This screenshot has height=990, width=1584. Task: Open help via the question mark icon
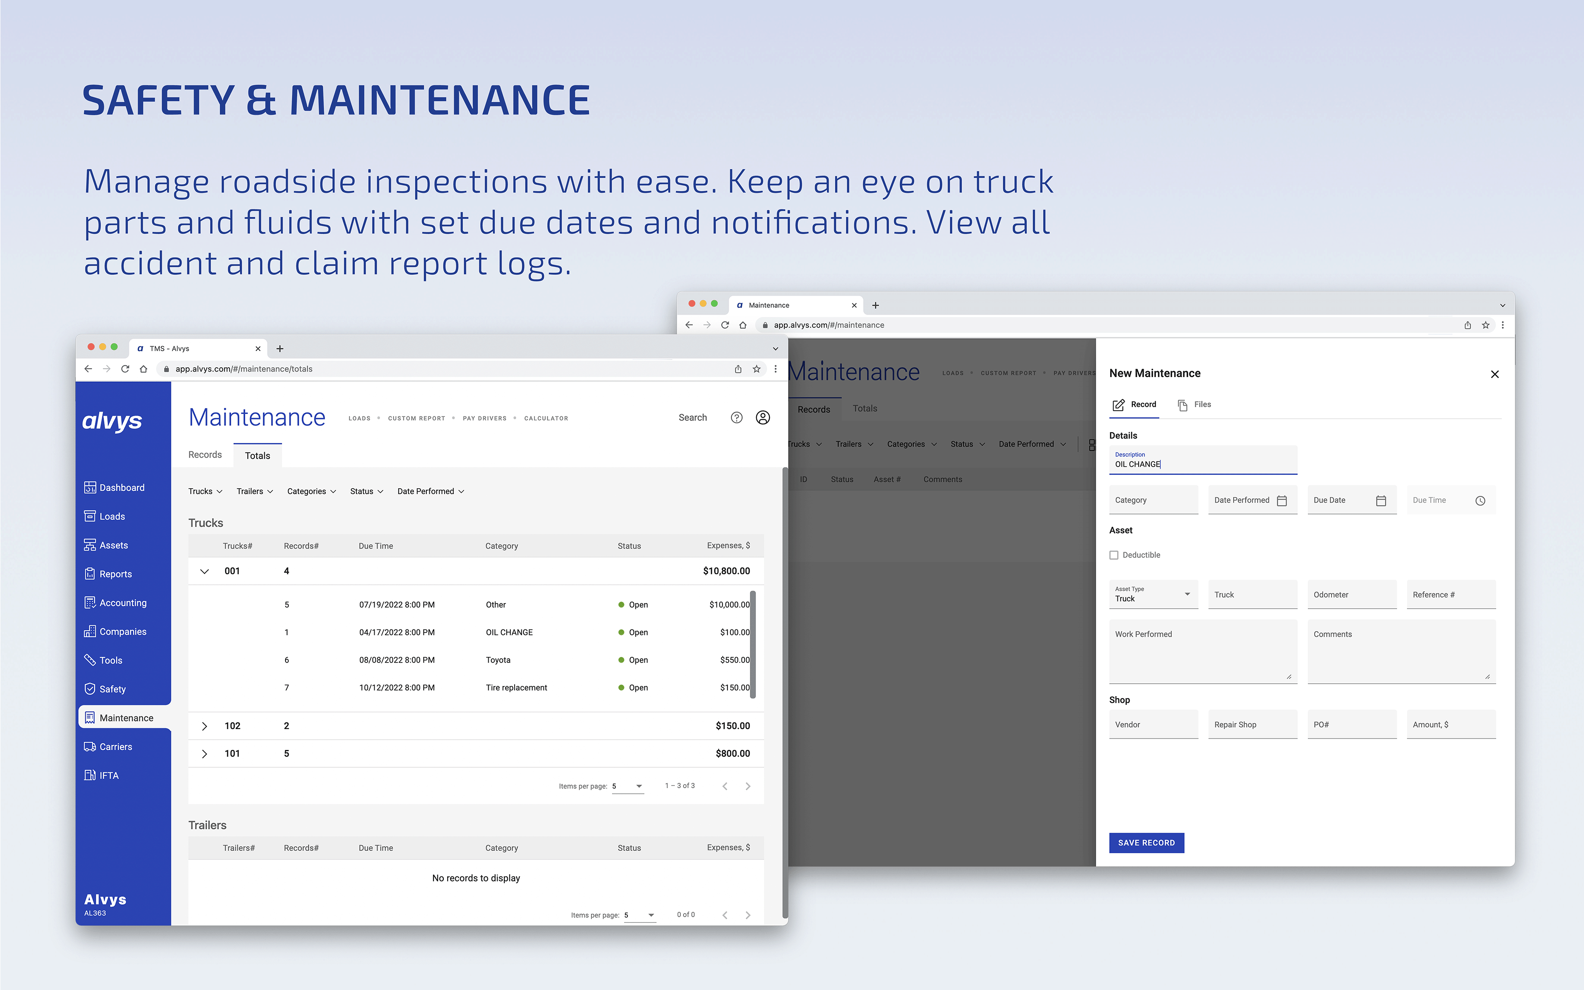click(x=737, y=417)
